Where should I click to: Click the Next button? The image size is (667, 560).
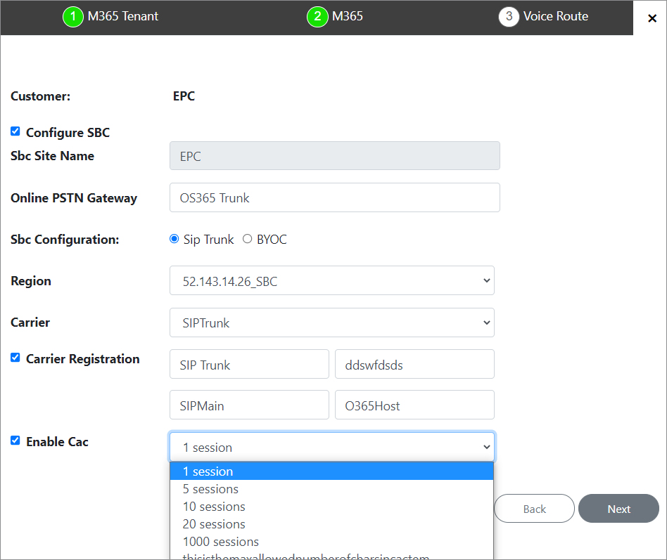click(x=618, y=508)
